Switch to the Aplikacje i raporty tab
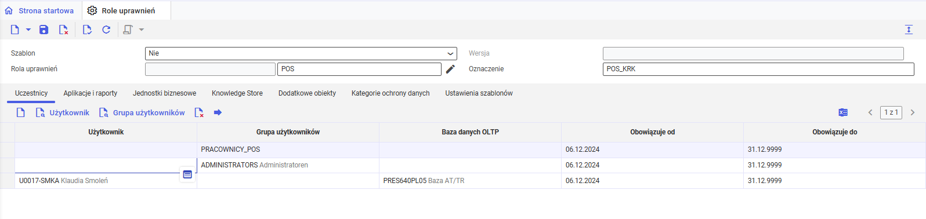This screenshot has height=219, width=926. point(90,93)
